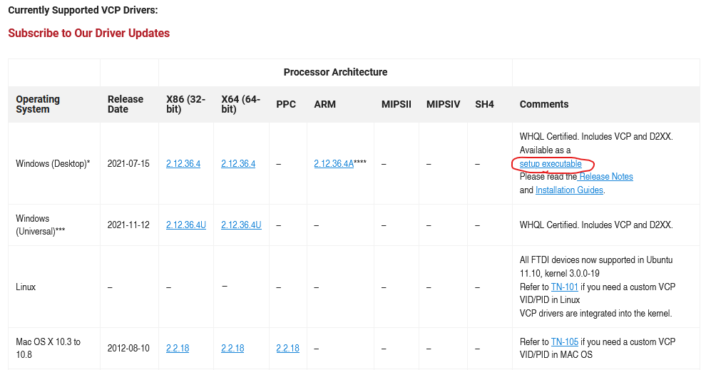The image size is (711, 370).
Task: Open the Installation Guides link
Action: pos(569,190)
